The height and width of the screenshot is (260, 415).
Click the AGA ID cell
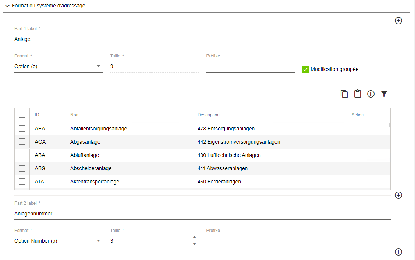47,142
